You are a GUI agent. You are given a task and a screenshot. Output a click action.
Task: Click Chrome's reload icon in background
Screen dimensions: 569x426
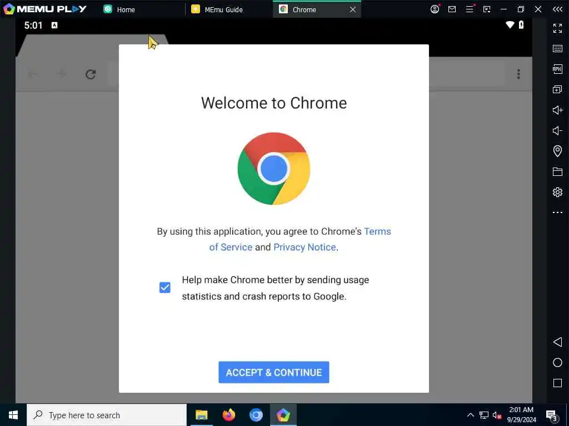coord(91,74)
